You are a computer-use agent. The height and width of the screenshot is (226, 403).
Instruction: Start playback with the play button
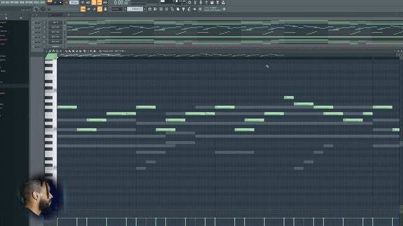(x=55, y=3)
